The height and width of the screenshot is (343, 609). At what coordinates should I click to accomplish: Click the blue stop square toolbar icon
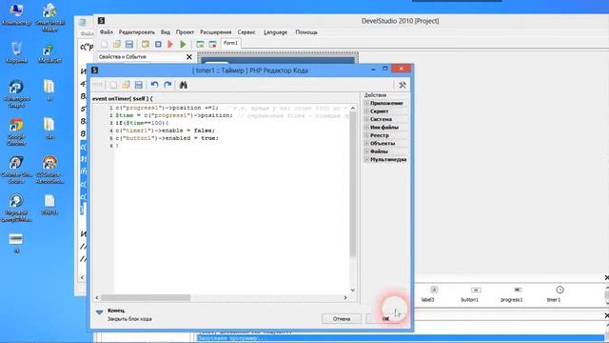pos(158,45)
